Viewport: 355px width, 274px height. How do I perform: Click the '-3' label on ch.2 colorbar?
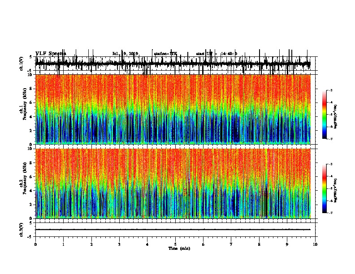click(x=330, y=164)
